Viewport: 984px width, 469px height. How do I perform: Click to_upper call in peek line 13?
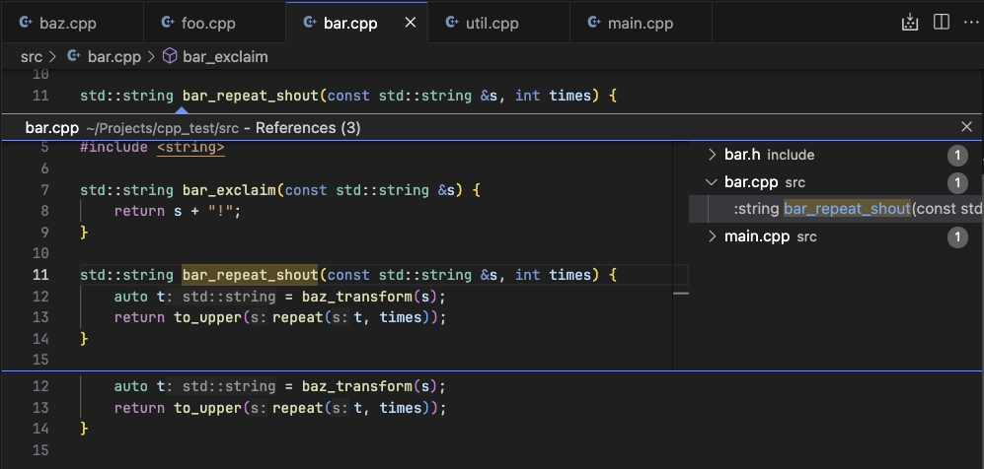click(x=207, y=317)
